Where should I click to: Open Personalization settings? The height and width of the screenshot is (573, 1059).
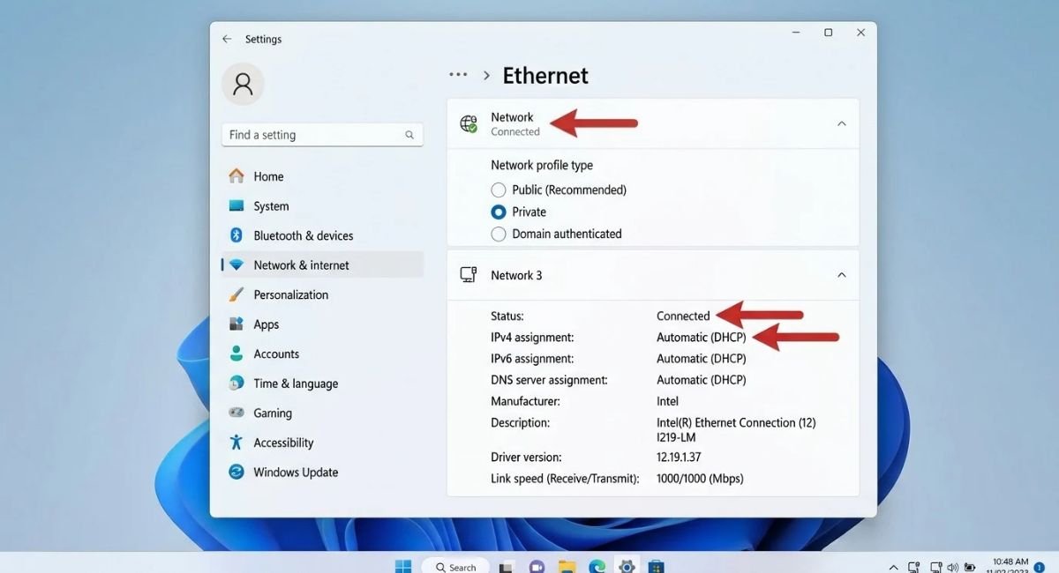coord(322,294)
